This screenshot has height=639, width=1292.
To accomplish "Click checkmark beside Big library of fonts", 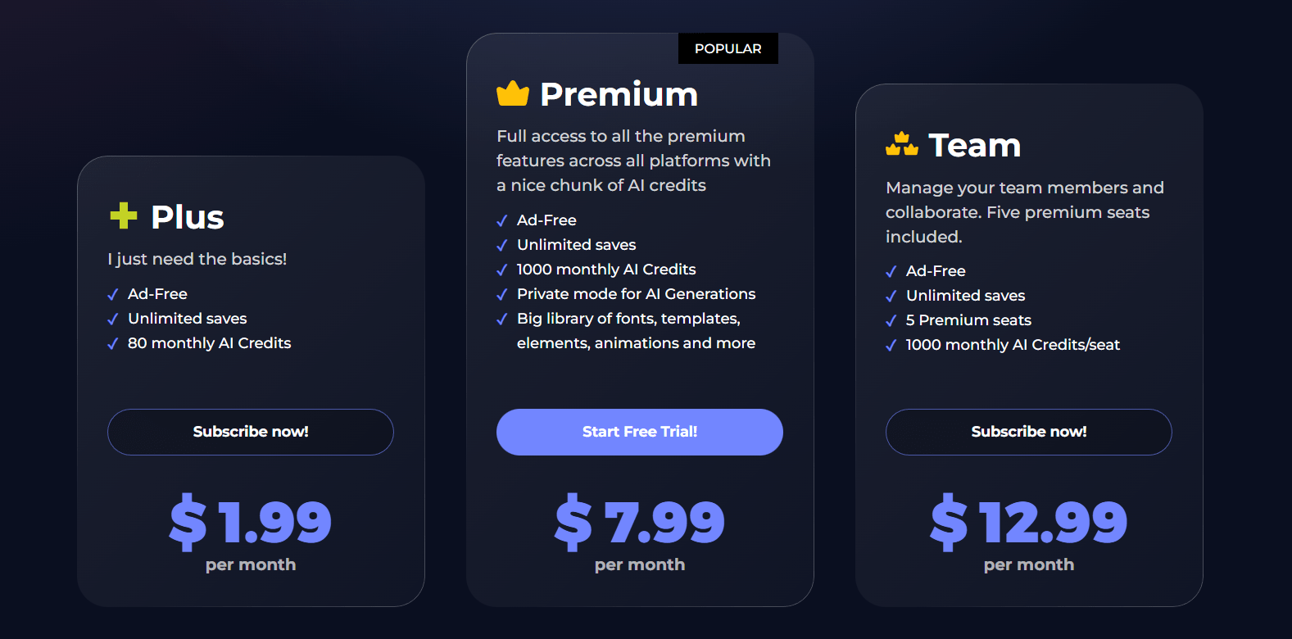I will click(502, 319).
